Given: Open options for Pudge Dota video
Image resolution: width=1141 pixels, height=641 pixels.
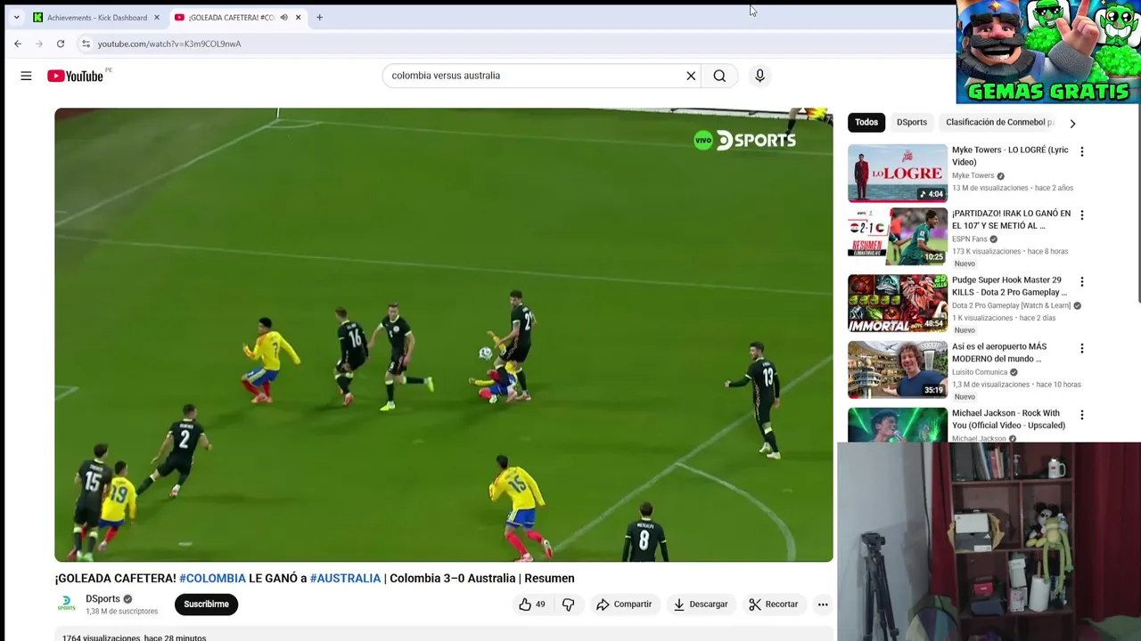Looking at the screenshot, I should click(1082, 282).
